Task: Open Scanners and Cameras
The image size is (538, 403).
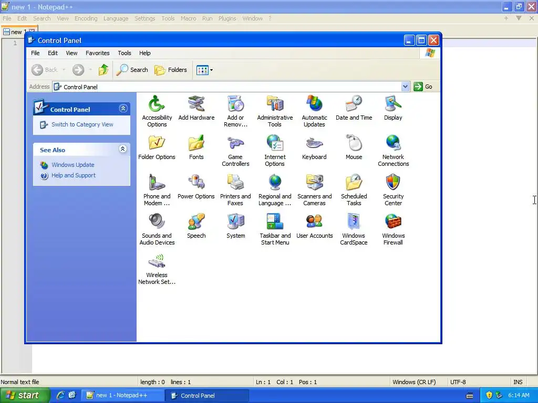Action: coord(314,189)
